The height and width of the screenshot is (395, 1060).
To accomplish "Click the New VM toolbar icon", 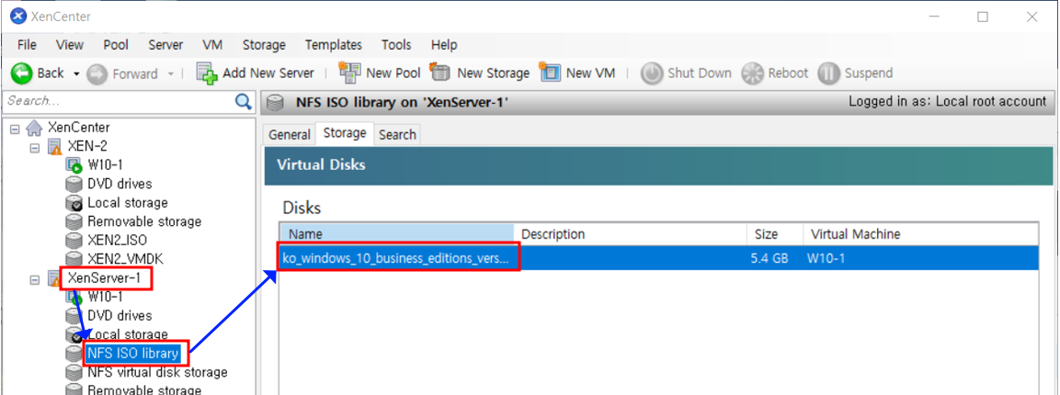I will (x=550, y=72).
